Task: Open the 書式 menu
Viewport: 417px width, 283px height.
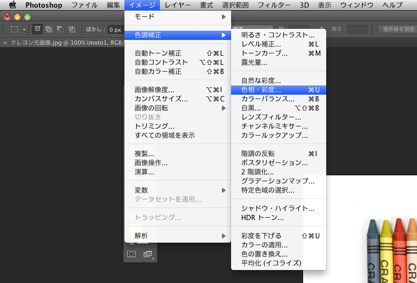Action: pyautogui.click(x=207, y=5)
